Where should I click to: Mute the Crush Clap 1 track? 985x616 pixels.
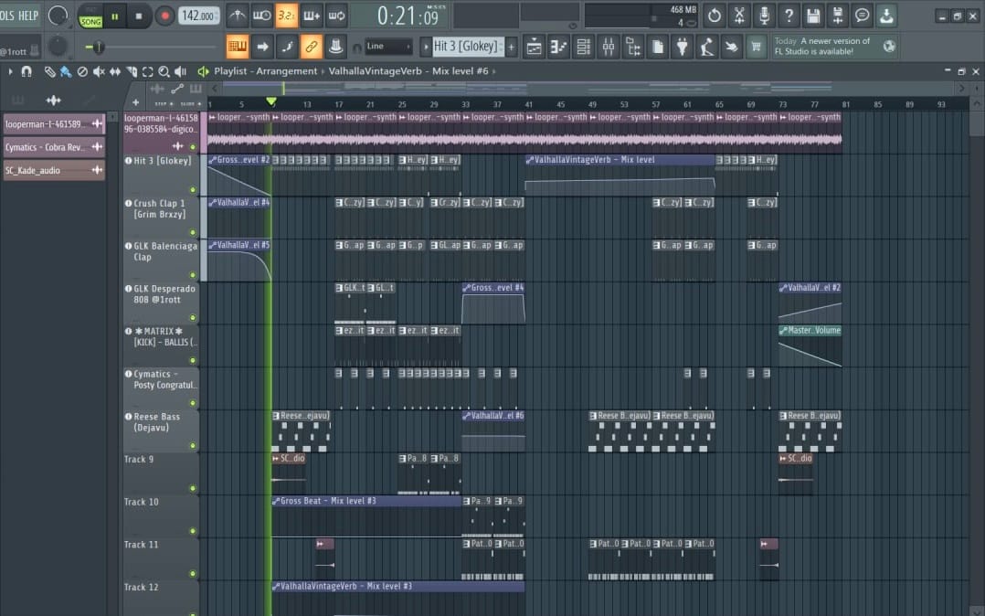[x=193, y=232]
